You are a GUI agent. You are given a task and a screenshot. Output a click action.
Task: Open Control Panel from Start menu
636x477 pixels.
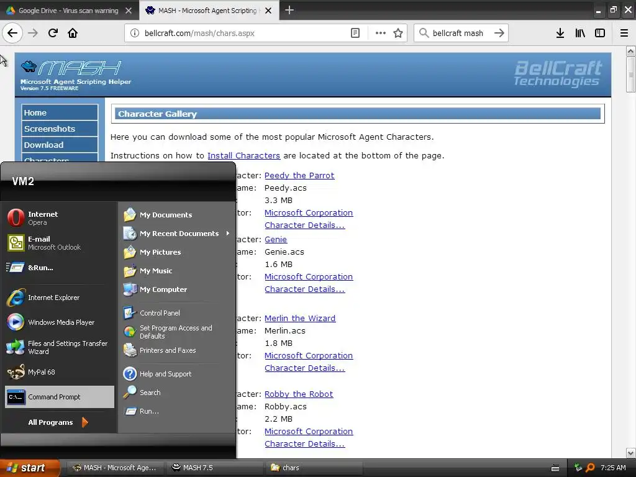pos(176,313)
